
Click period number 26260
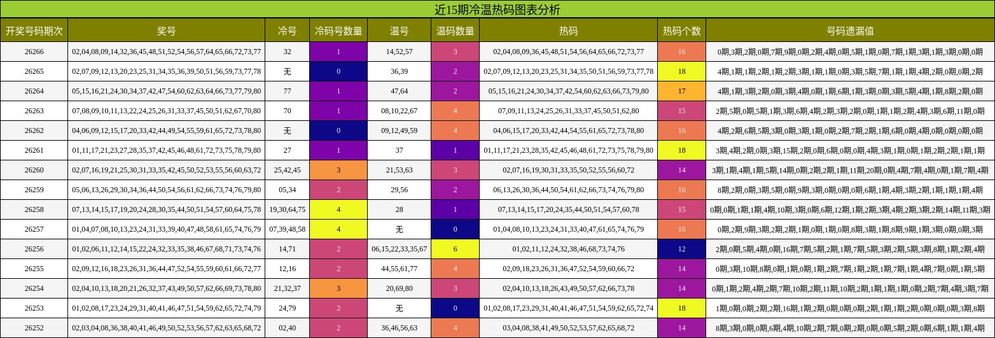coord(34,170)
